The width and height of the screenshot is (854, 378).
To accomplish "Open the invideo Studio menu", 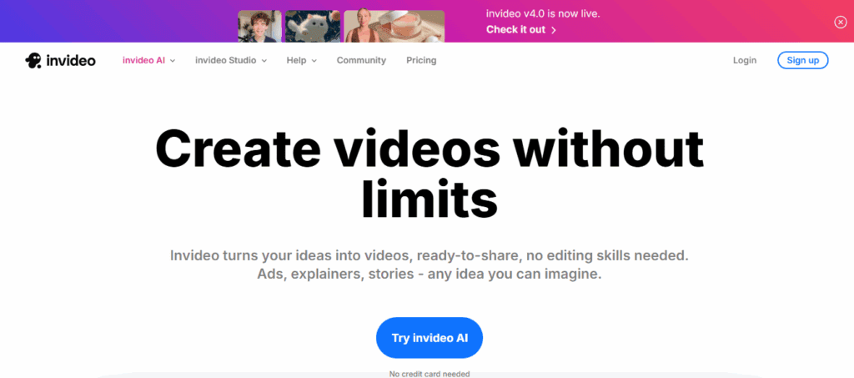I will (225, 60).
